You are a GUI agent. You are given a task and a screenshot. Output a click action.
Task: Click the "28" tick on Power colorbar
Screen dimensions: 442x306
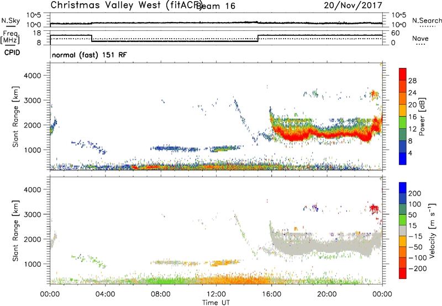(x=412, y=81)
